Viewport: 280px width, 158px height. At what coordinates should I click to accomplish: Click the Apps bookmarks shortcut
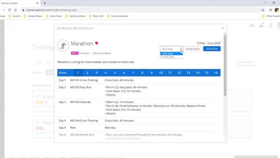3,16
